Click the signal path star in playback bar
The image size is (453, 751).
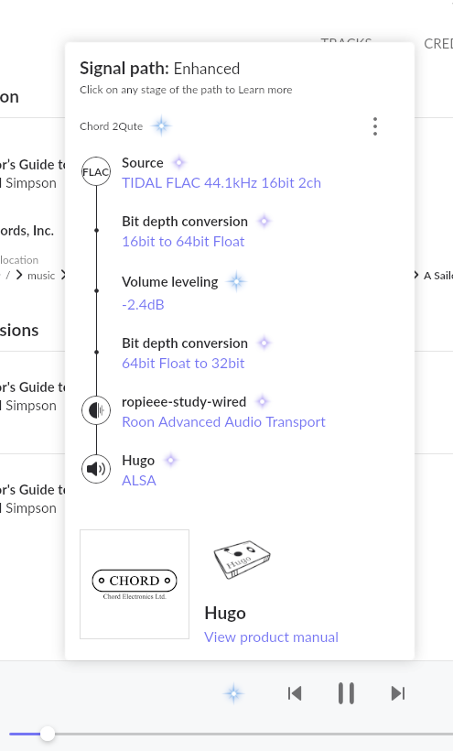coord(233,693)
